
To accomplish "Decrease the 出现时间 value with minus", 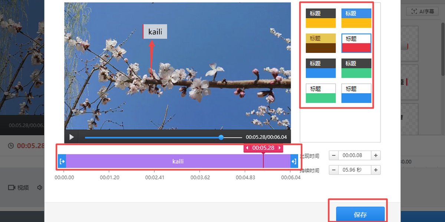I will click(x=333, y=156).
